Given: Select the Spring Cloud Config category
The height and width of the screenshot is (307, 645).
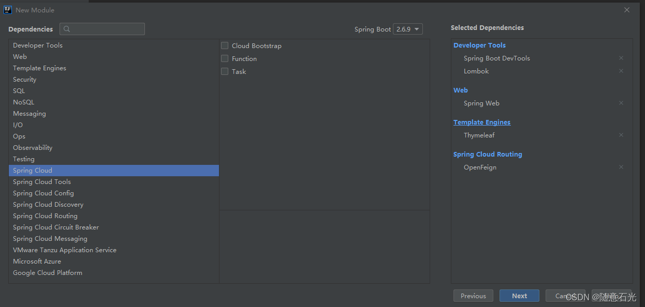Looking at the screenshot, I should tap(114, 193).
